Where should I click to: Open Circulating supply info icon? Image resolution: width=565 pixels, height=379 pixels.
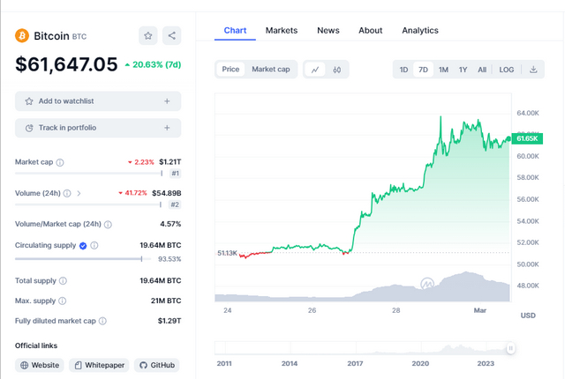[x=94, y=246]
